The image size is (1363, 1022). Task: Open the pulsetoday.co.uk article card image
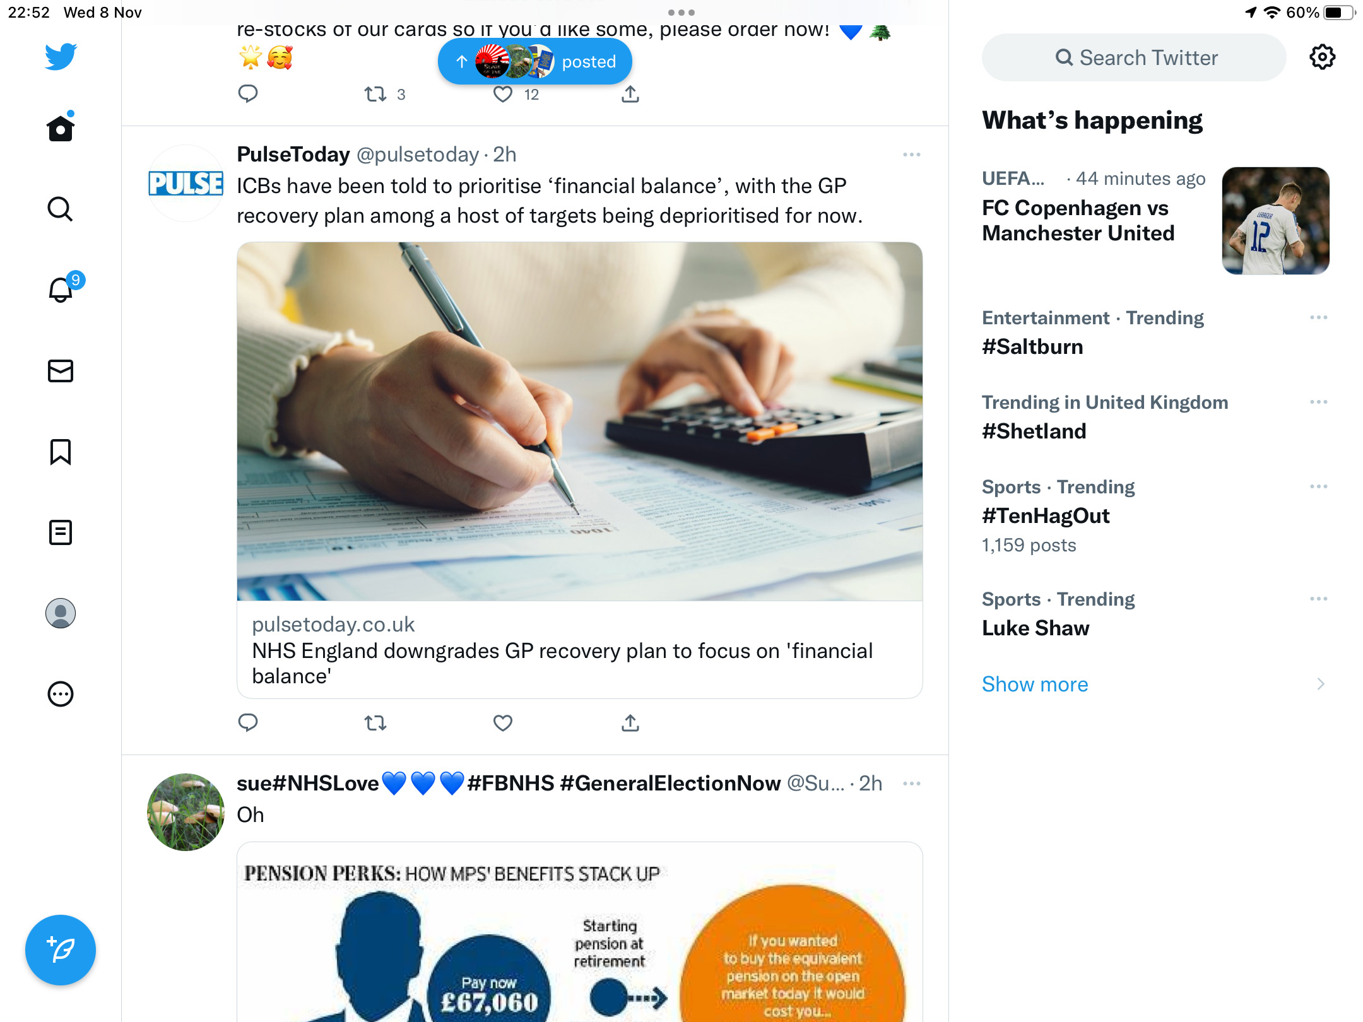click(580, 421)
